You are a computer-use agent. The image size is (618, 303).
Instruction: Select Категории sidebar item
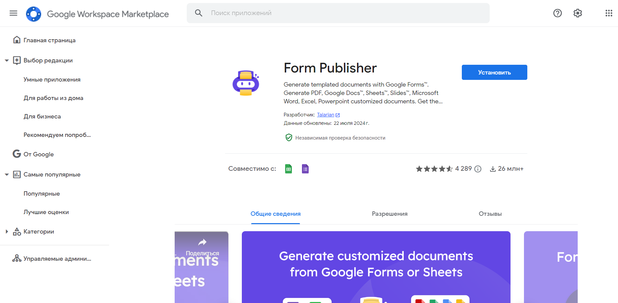pyautogui.click(x=39, y=232)
